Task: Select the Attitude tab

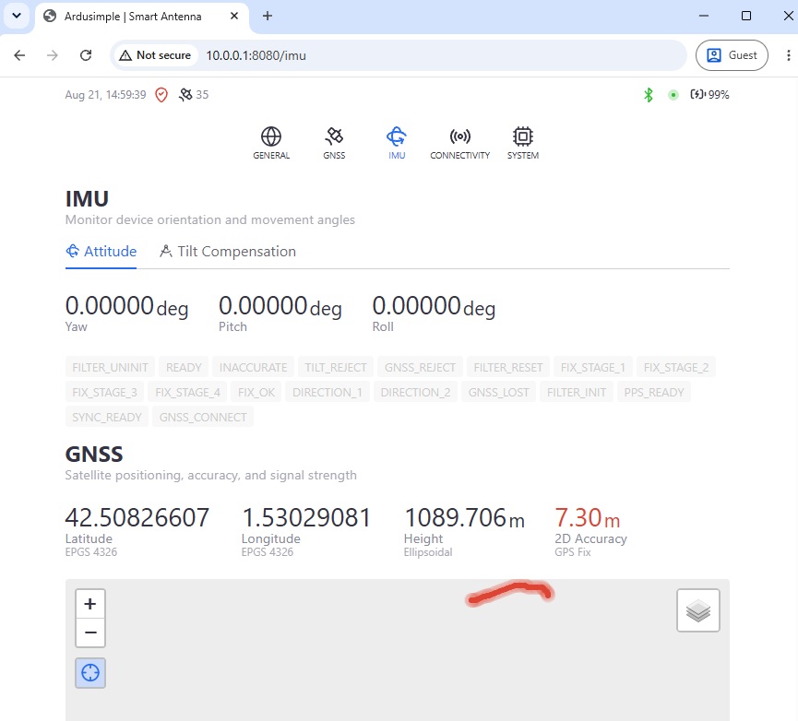Action: coord(101,251)
